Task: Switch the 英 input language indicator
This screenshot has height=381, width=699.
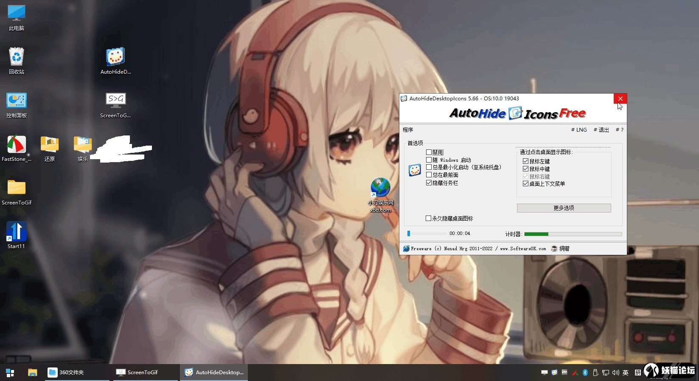Action: pos(626,373)
